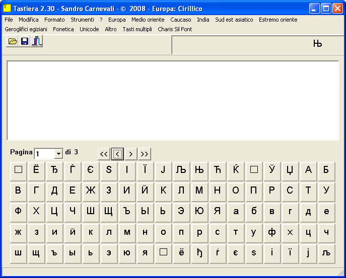346x278 pixels.
Task: Click the lowercase й key
Action: (x=73, y=233)
